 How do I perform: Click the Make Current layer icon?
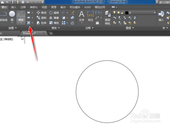(135, 18)
